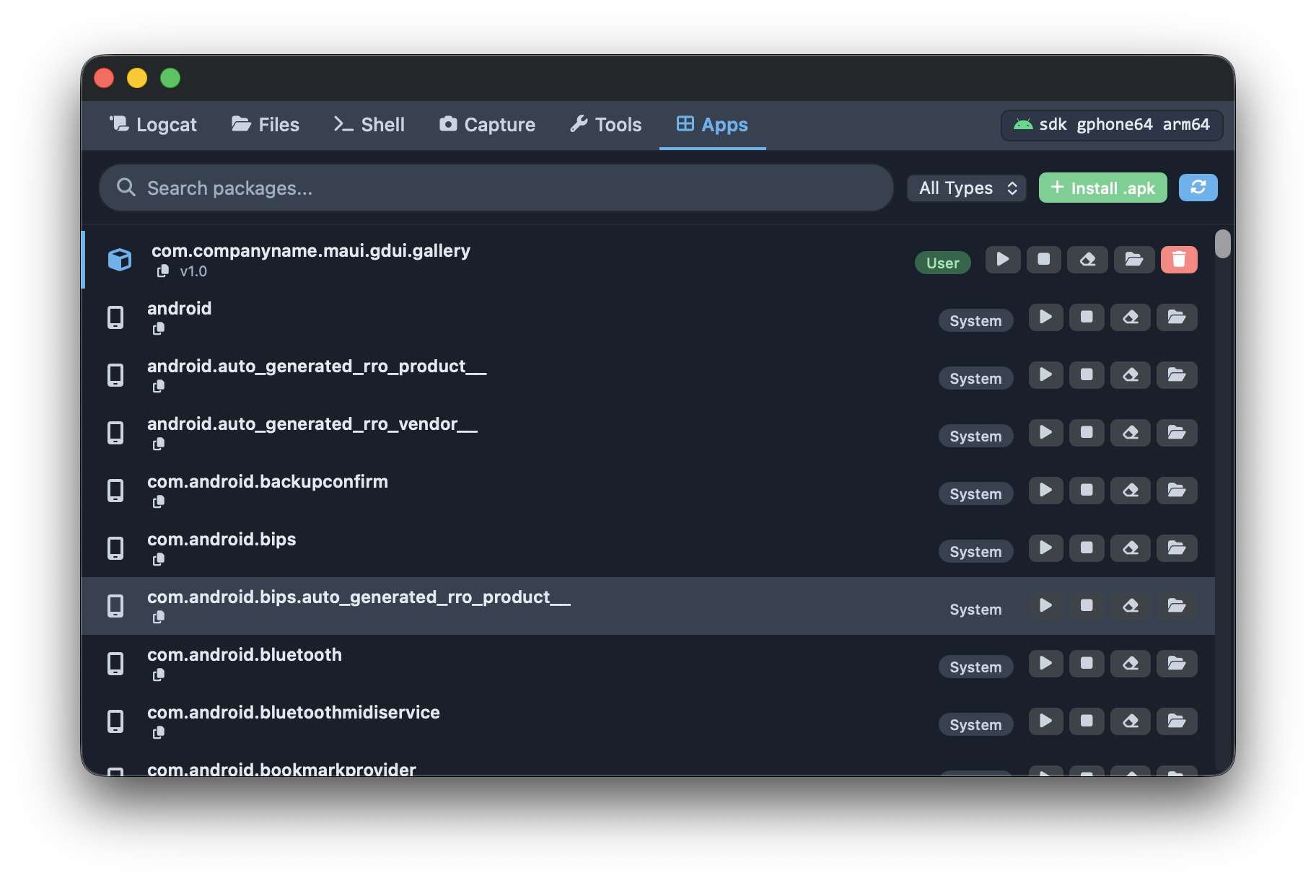Switch to the Files tab
The image size is (1316, 883).
coord(265,125)
